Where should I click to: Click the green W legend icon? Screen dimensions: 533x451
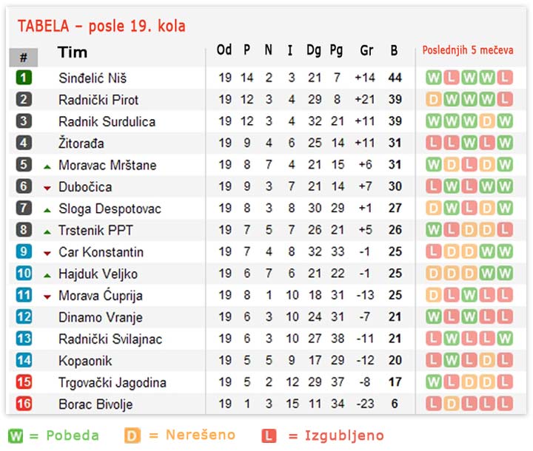tap(16, 435)
